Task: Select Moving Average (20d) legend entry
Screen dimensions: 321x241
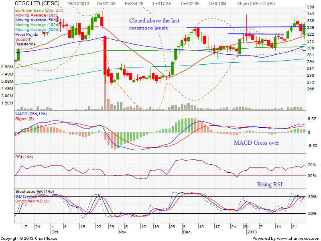Action: point(36,15)
